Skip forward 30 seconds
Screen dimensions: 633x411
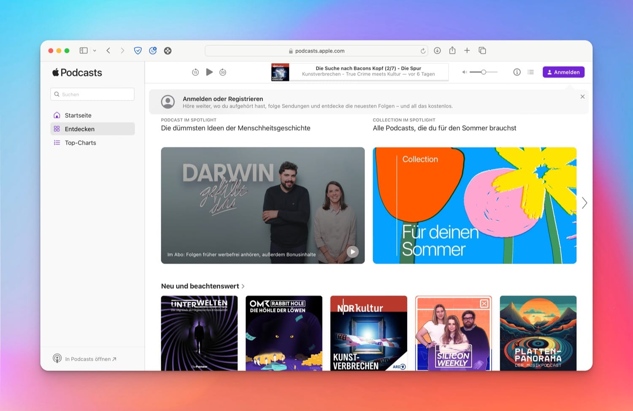pyautogui.click(x=223, y=72)
